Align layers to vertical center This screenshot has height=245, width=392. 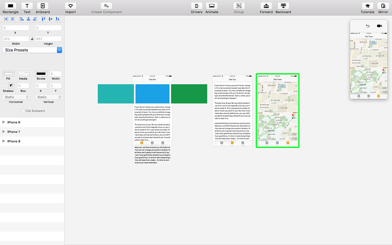coord(51,19)
